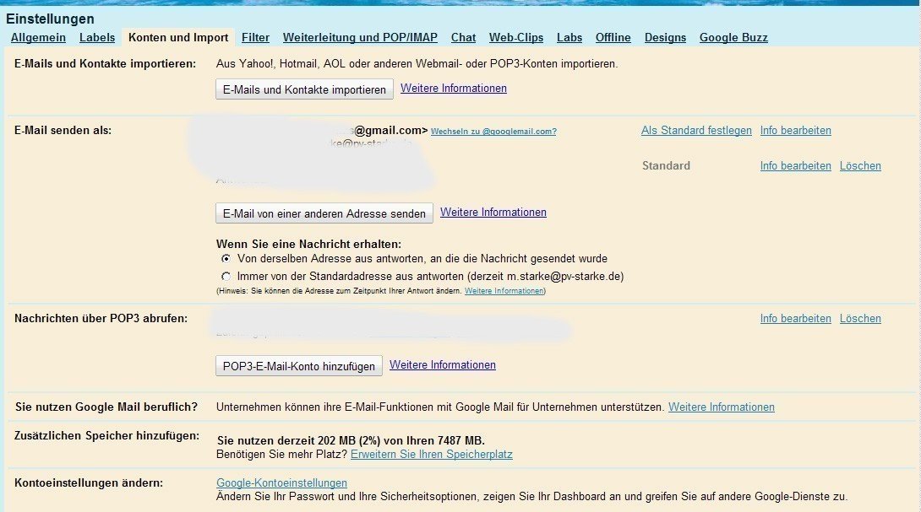This screenshot has width=921, height=512.
Task: Open the Offline tab
Action: (x=613, y=37)
